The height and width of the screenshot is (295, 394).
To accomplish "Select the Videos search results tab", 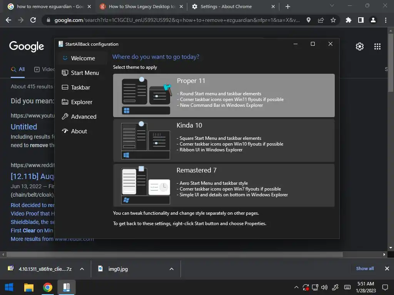I will tap(44, 70).
